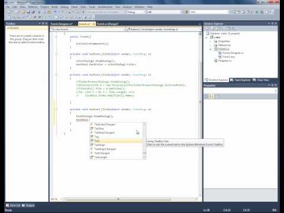Collapse the button1_Click method outline

[56, 54]
